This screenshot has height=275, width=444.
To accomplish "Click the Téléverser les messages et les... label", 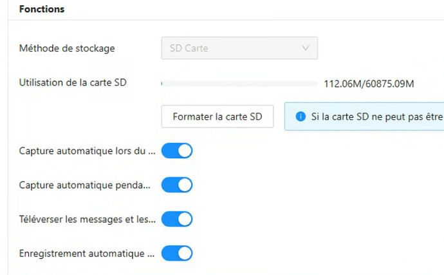I will click(x=88, y=219).
